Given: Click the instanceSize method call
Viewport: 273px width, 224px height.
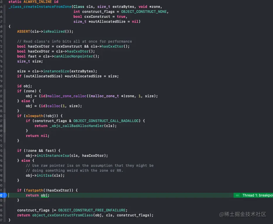Looking at the screenshot, I should coord(56,71).
